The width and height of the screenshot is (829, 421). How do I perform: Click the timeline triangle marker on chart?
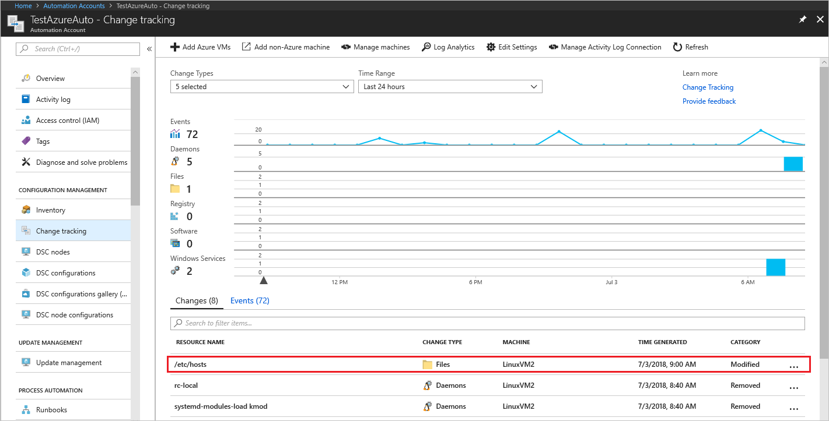click(x=264, y=280)
